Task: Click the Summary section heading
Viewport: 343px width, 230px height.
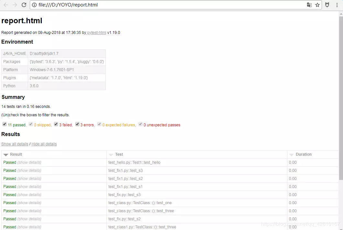Action: pyautogui.click(x=13, y=97)
